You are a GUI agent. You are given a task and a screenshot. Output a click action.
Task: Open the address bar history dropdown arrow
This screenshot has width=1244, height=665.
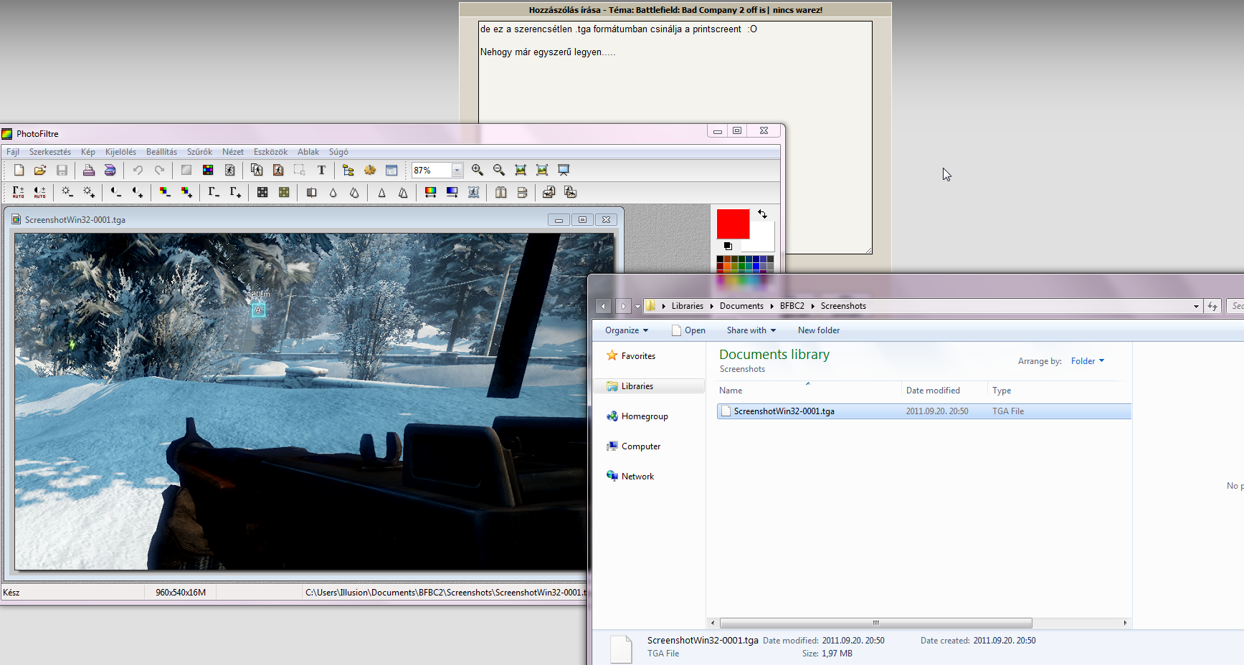1196,306
